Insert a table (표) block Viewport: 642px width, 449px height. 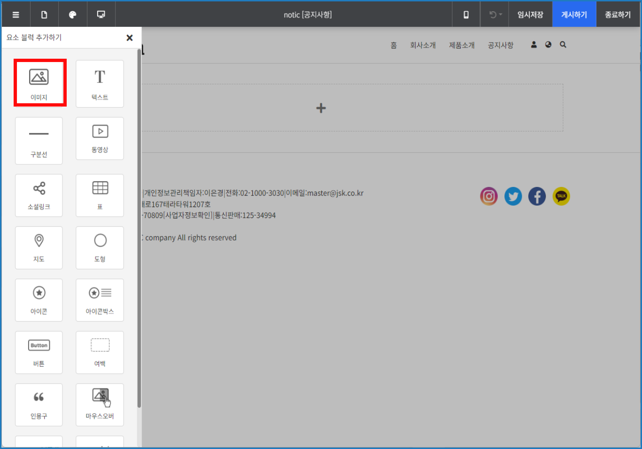tap(100, 195)
